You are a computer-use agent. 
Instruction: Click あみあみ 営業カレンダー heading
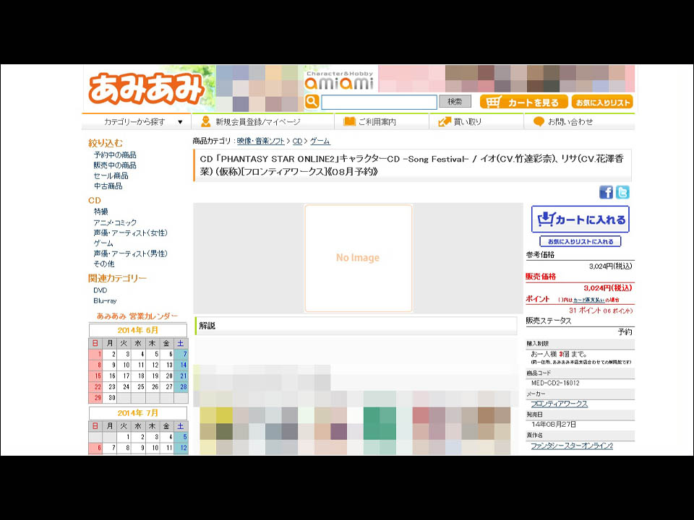click(137, 316)
